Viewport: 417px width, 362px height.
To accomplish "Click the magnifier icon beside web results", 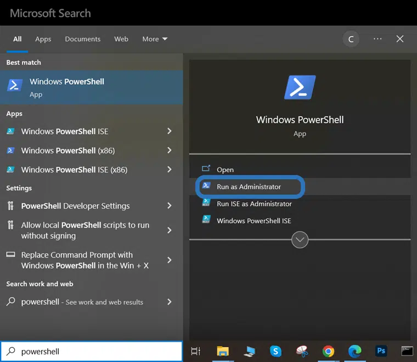I will (10, 302).
